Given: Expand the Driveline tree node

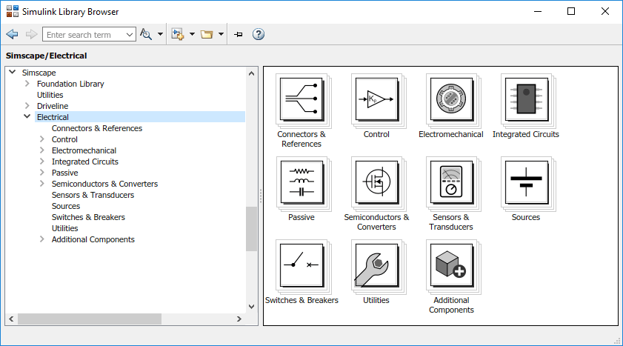Looking at the screenshot, I should (x=27, y=106).
